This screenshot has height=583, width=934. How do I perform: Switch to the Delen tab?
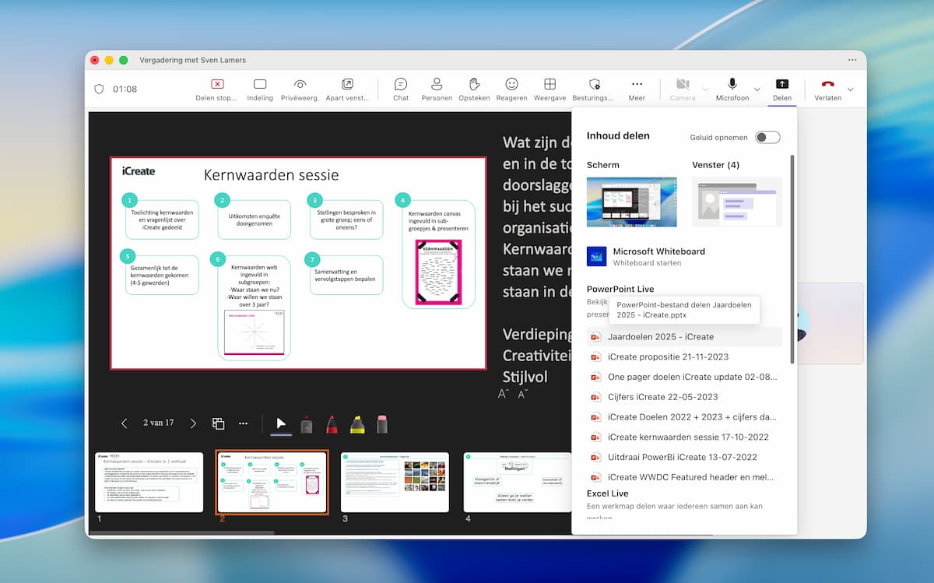(782, 88)
